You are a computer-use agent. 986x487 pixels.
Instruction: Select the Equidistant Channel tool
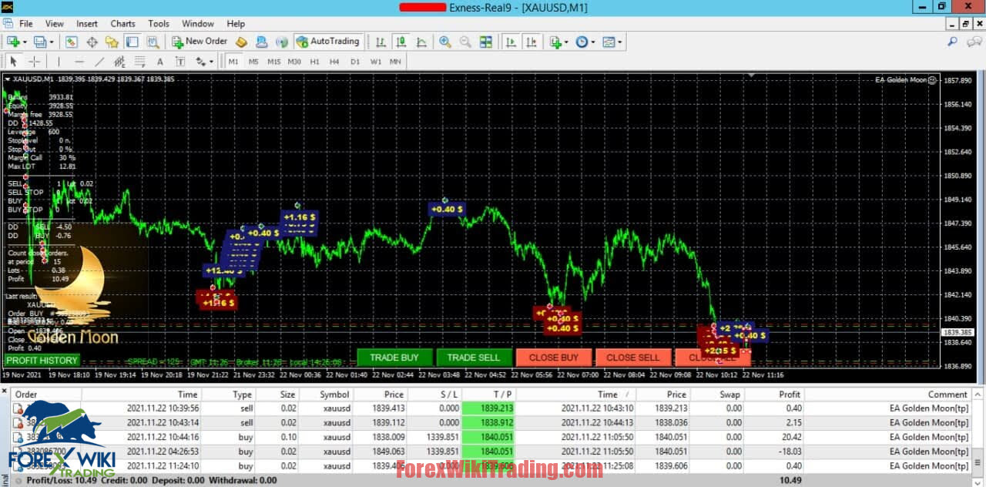(119, 62)
